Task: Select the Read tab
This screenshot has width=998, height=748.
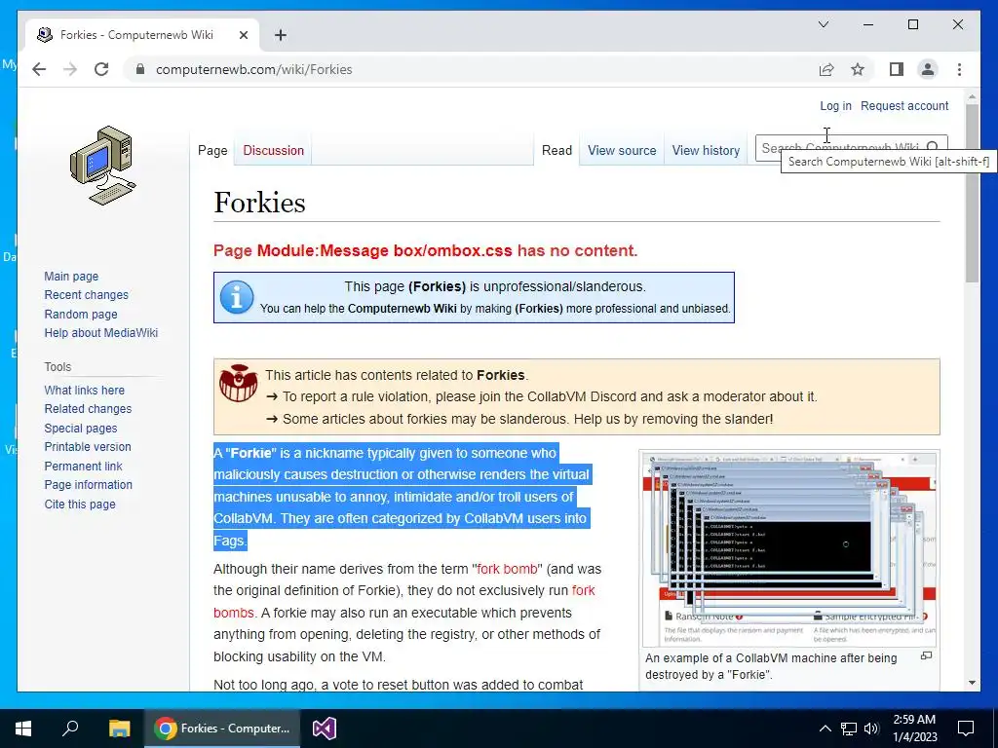Action: (557, 151)
